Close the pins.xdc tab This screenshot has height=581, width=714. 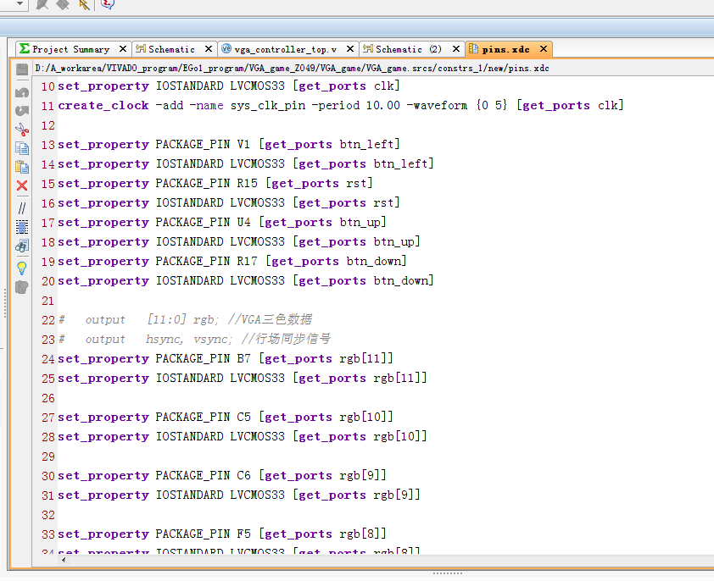click(x=542, y=49)
